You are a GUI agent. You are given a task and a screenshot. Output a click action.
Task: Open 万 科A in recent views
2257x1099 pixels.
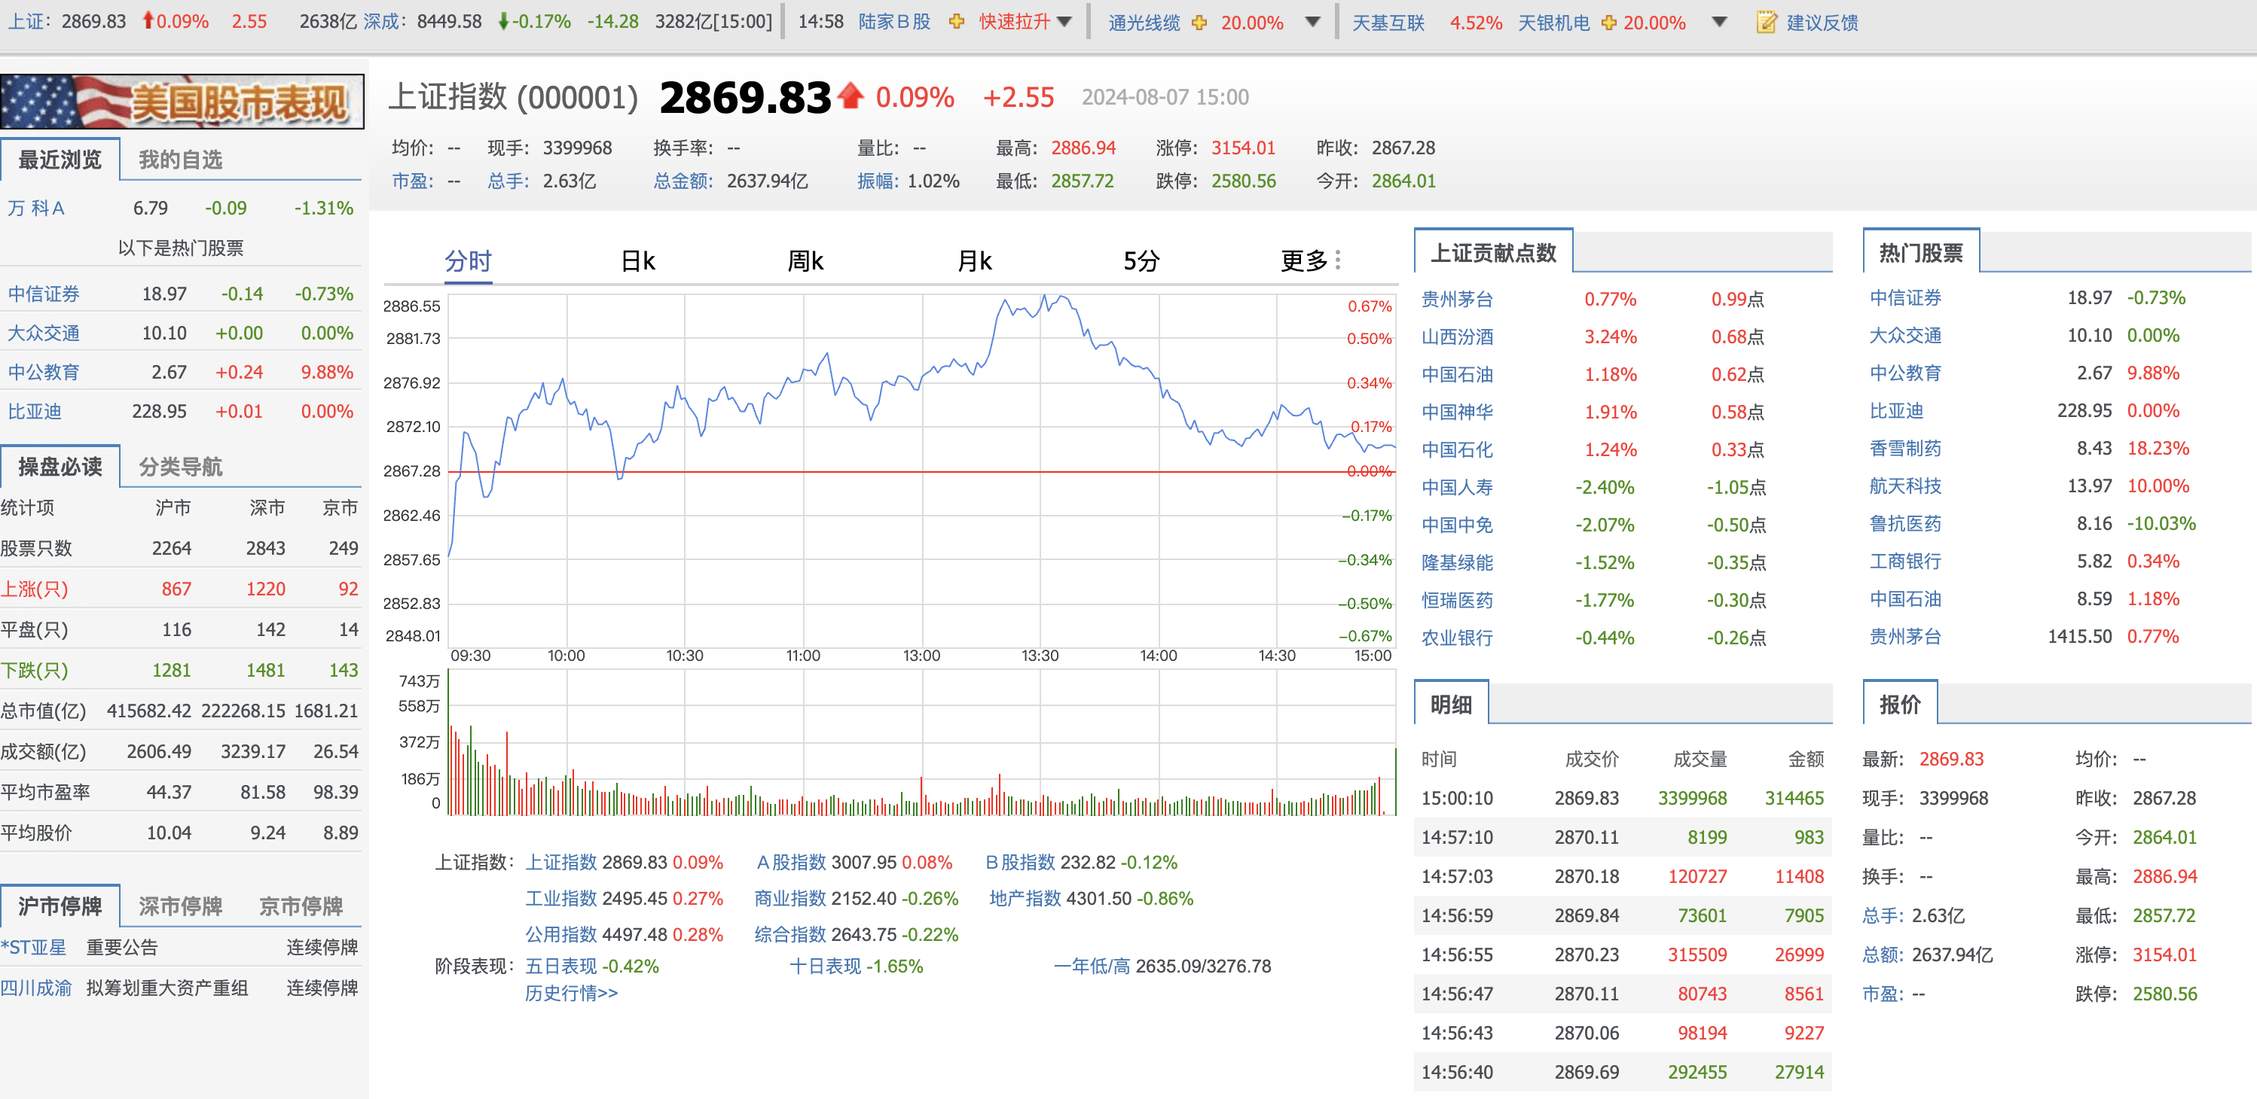36,209
